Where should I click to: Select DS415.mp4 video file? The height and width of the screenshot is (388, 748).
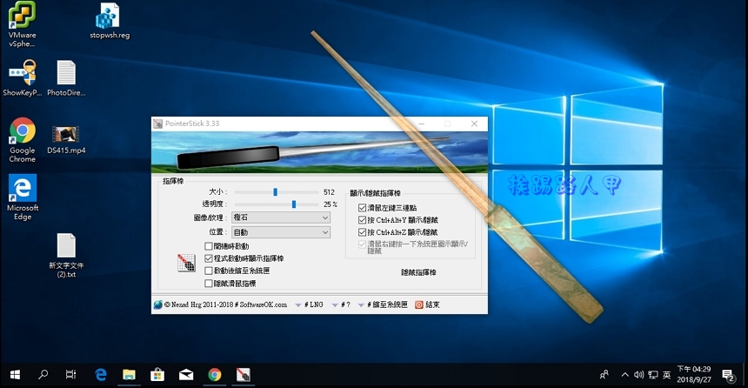pos(66,140)
